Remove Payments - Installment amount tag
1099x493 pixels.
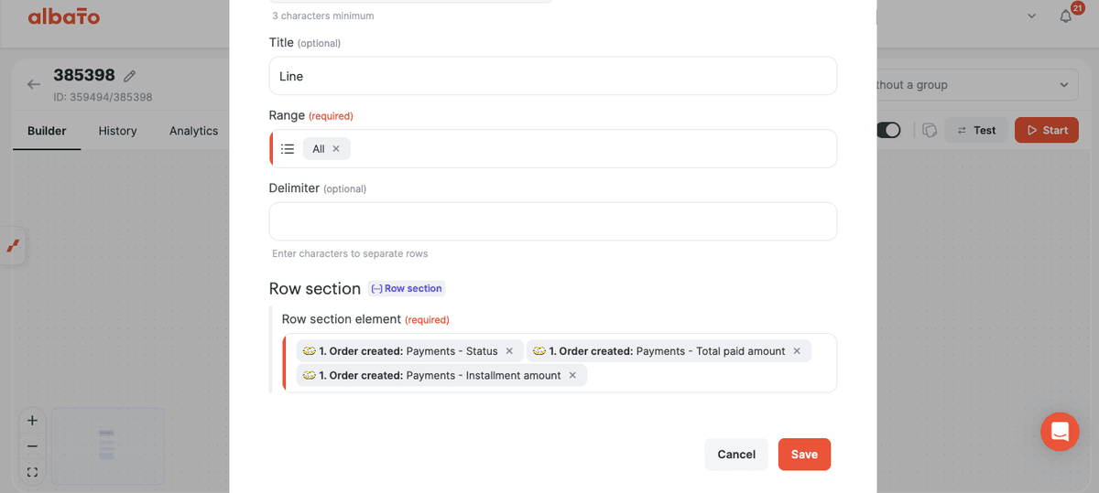click(572, 375)
